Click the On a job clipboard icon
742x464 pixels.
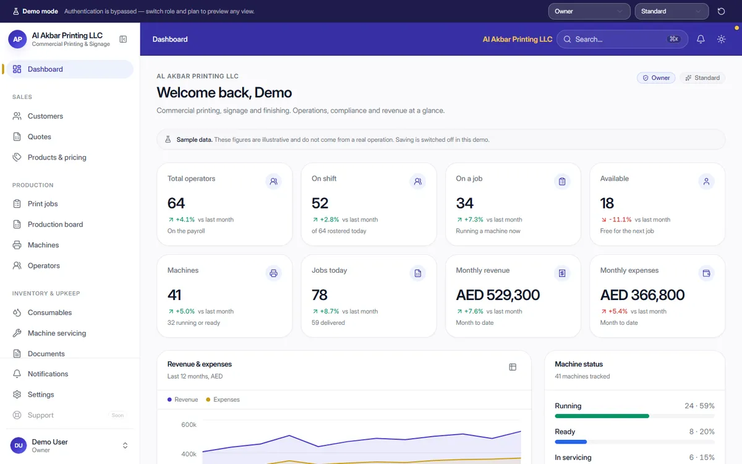[x=562, y=182]
